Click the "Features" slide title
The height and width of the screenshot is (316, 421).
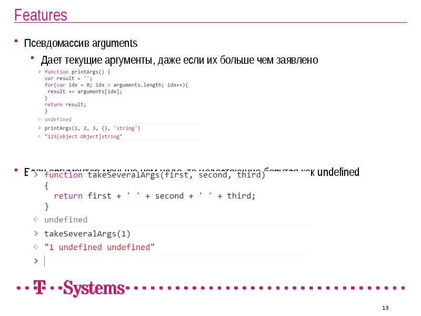click(x=41, y=15)
